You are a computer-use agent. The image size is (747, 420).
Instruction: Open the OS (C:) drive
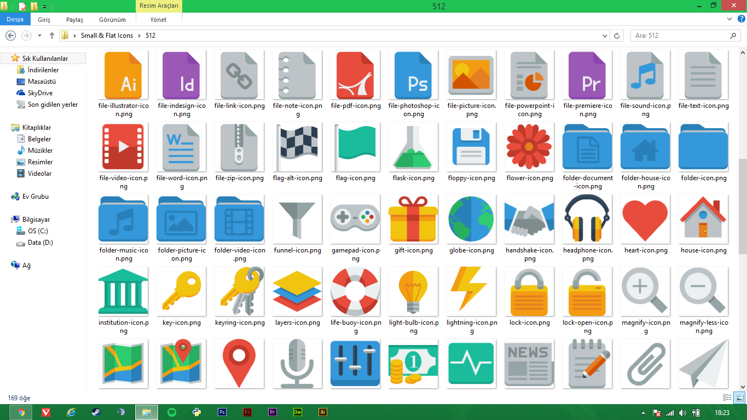tap(38, 231)
